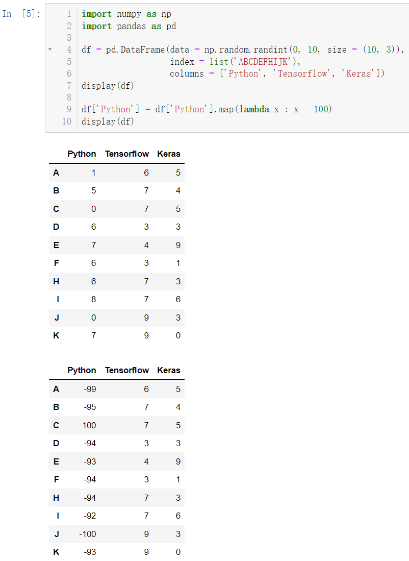
Task: Click display(df) on code line 7
Action: 108,86
